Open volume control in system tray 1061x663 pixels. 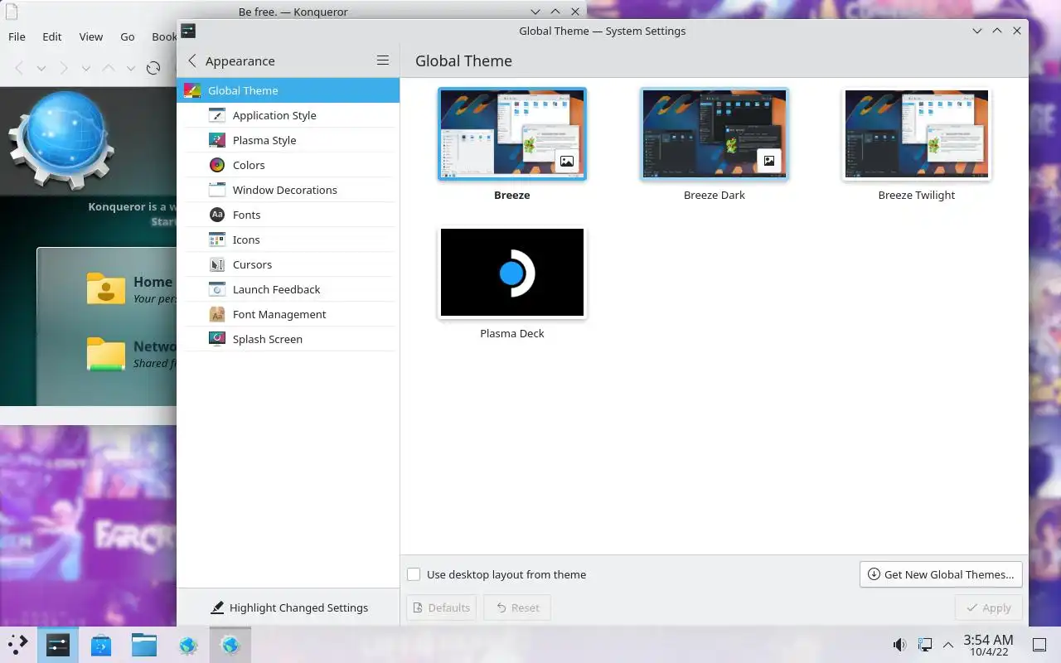(x=899, y=645)
